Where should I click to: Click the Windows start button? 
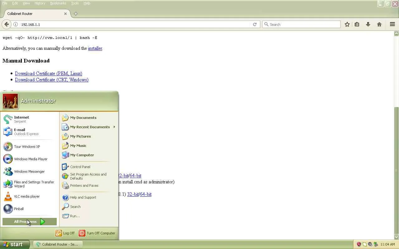coord(15,244)
